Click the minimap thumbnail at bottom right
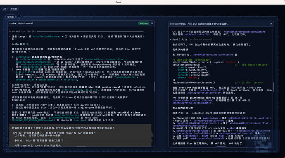This screenshot has height=158, width=285. [262, 141]
